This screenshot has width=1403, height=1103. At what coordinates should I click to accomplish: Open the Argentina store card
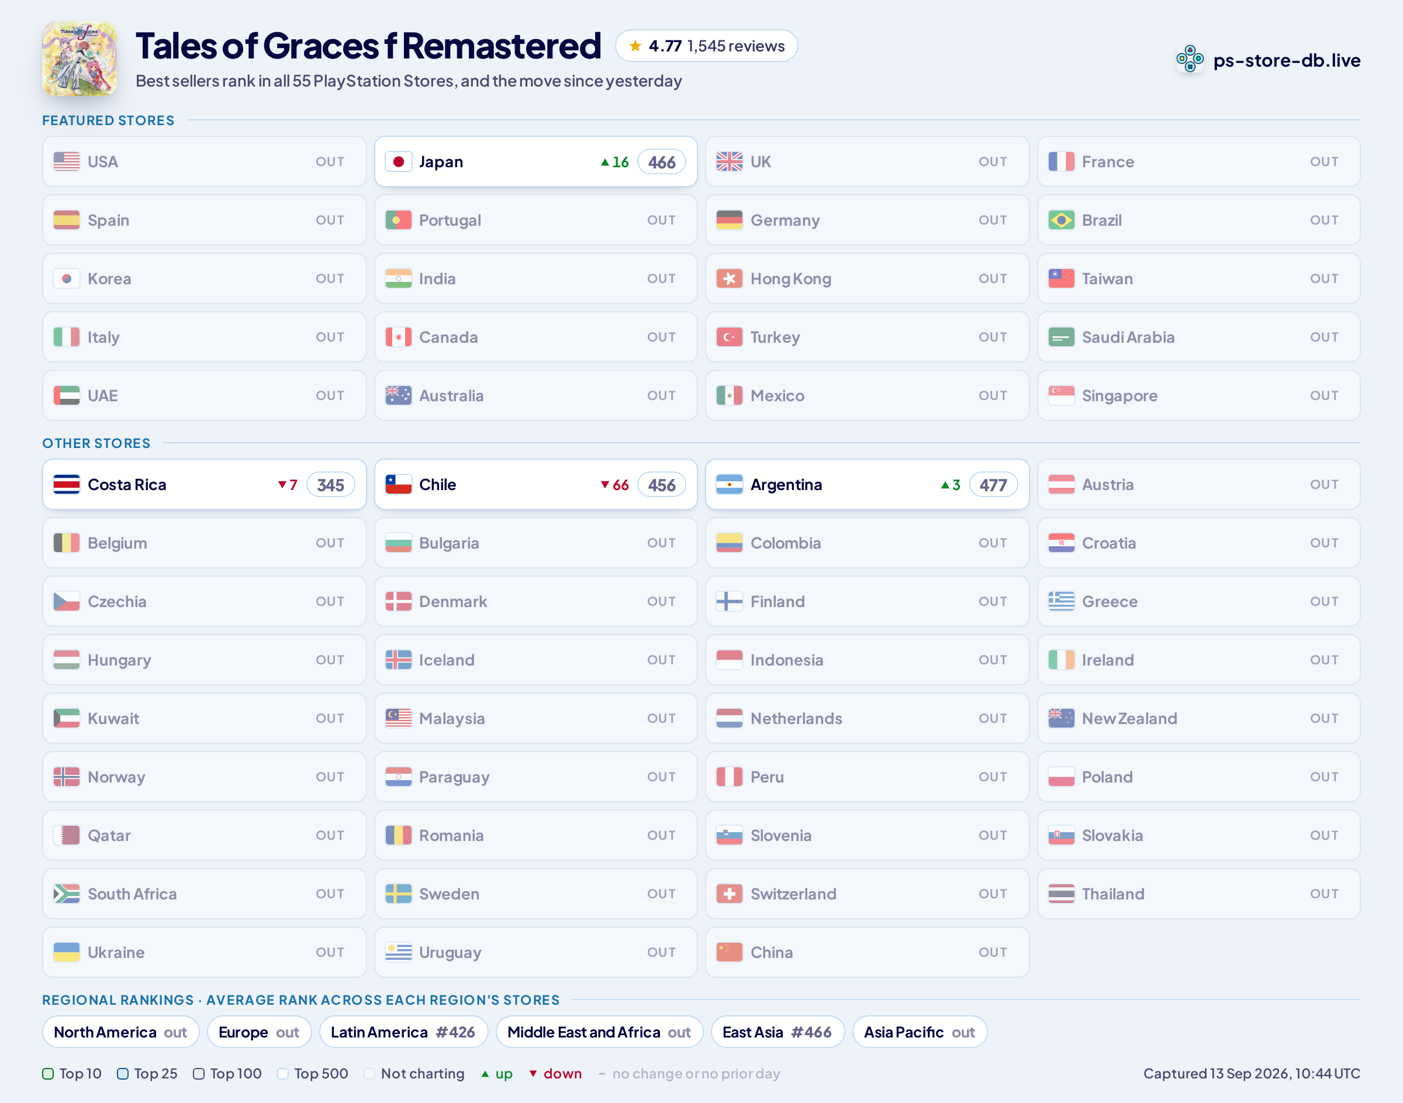(x=867, y=484)
